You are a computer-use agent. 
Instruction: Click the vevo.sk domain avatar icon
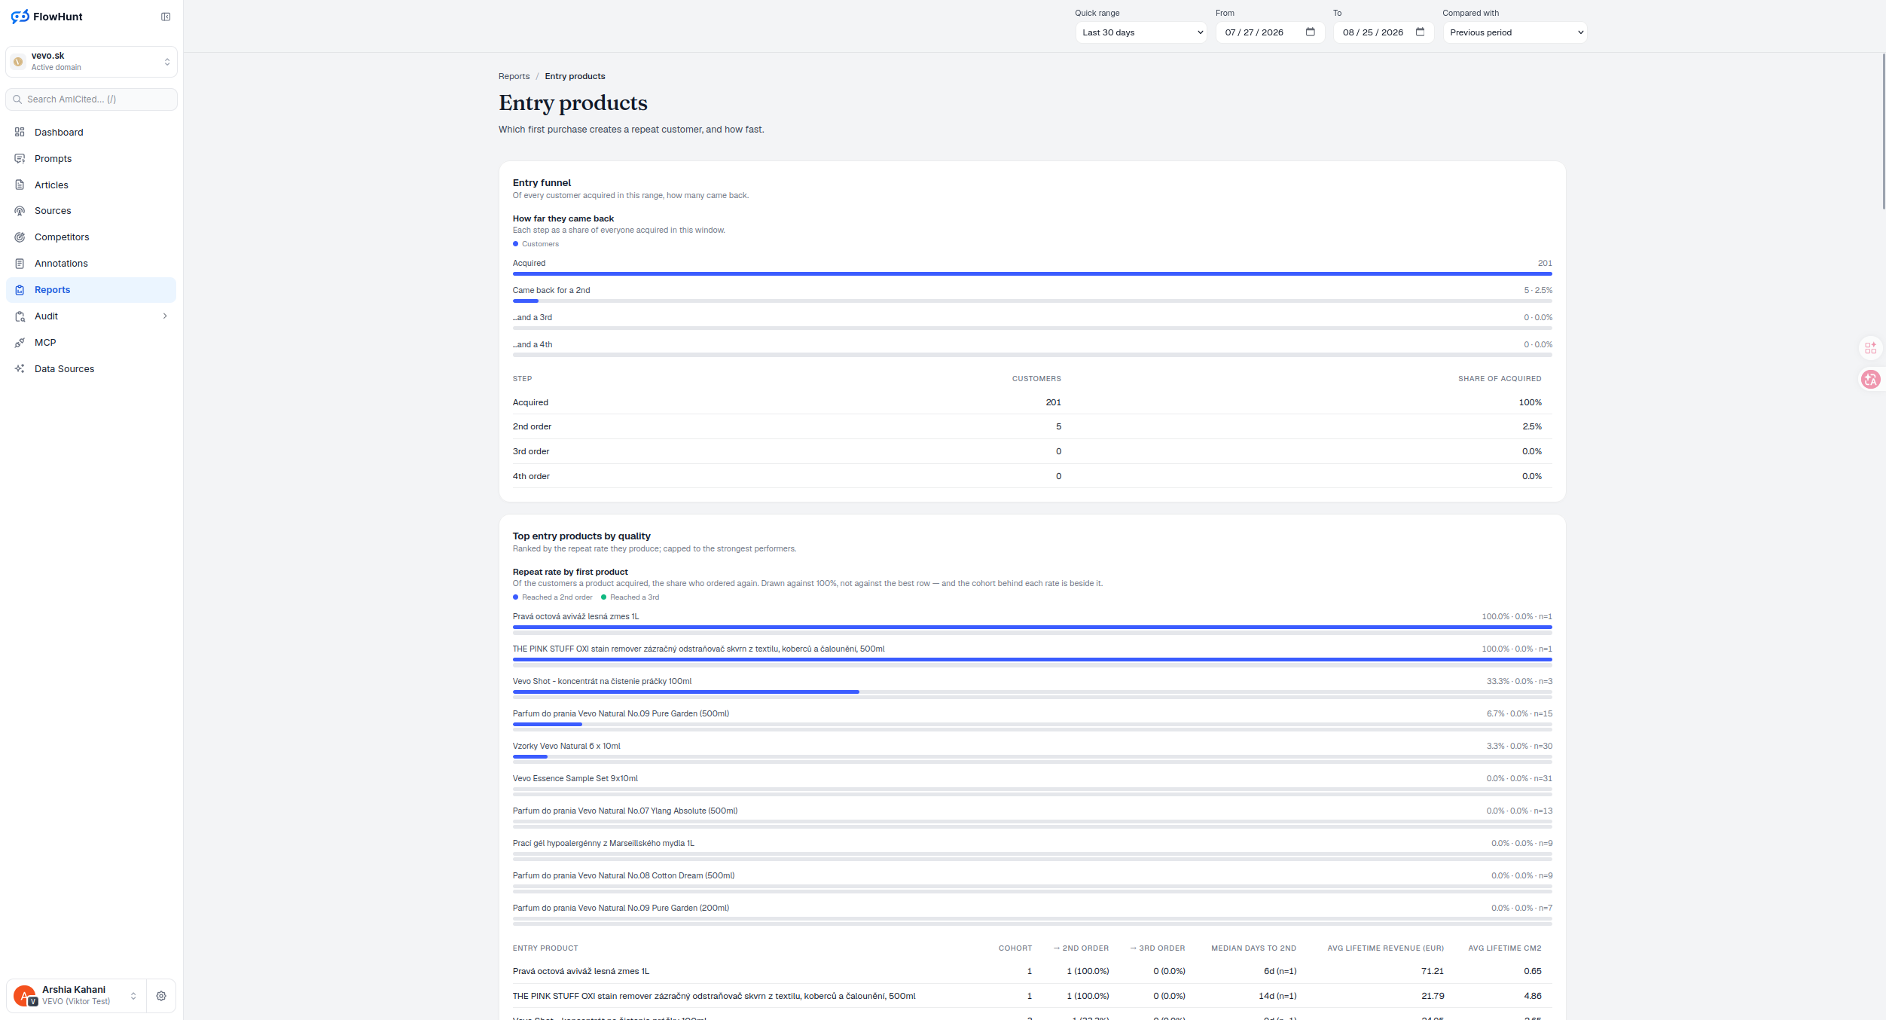pos(18,62)
